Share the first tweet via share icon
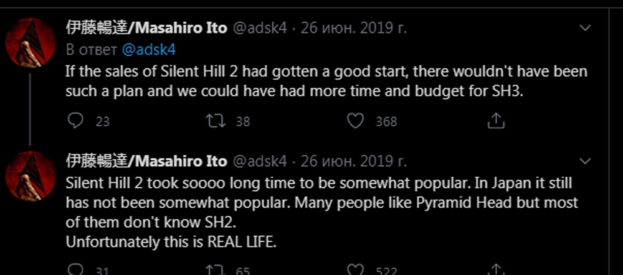Viewport: 623px width, 275px height. tap(496, 121)
